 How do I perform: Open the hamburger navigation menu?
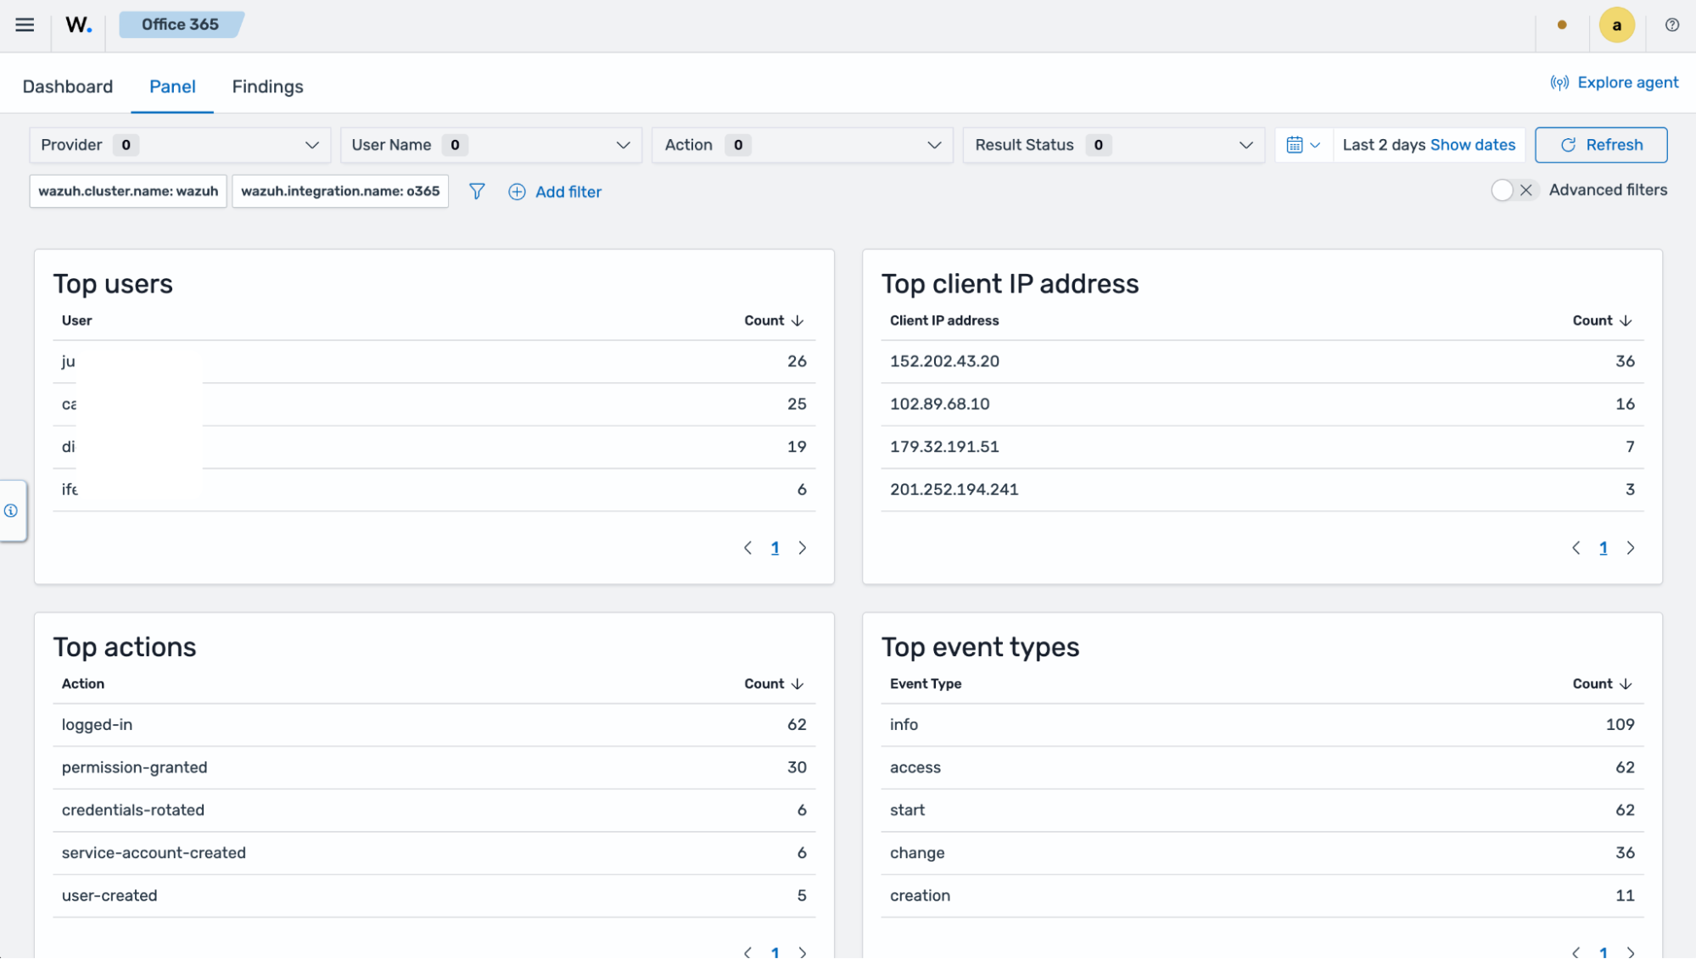(x=25, y=25)
